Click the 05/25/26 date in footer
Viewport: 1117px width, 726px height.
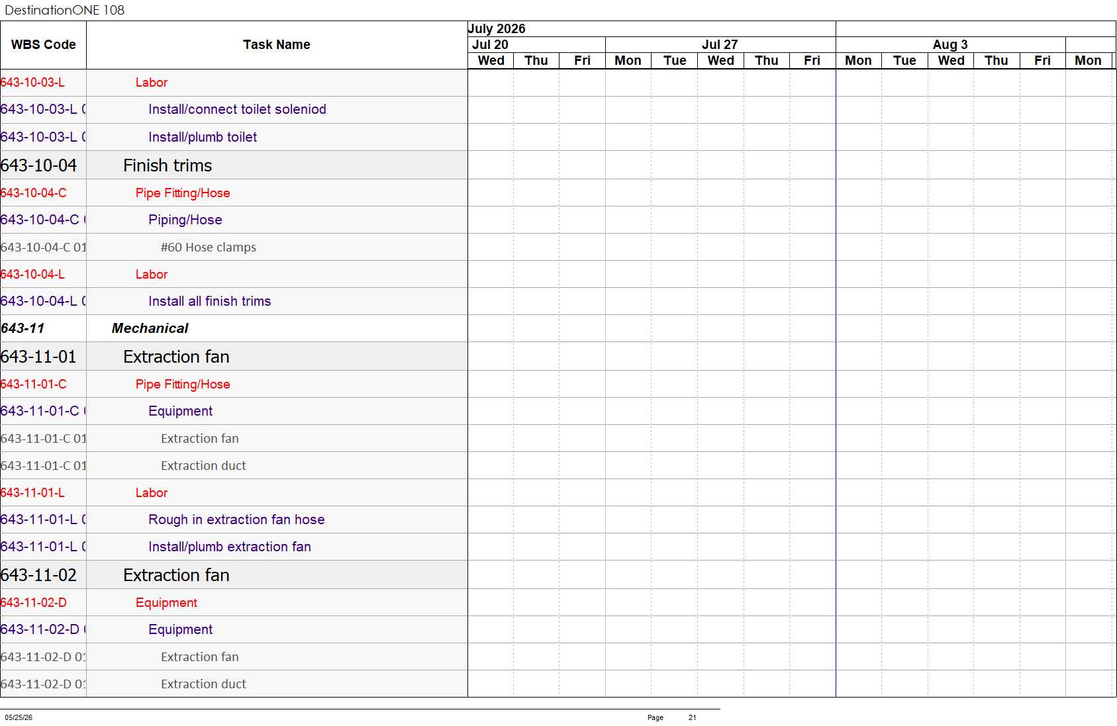(19, 717)
